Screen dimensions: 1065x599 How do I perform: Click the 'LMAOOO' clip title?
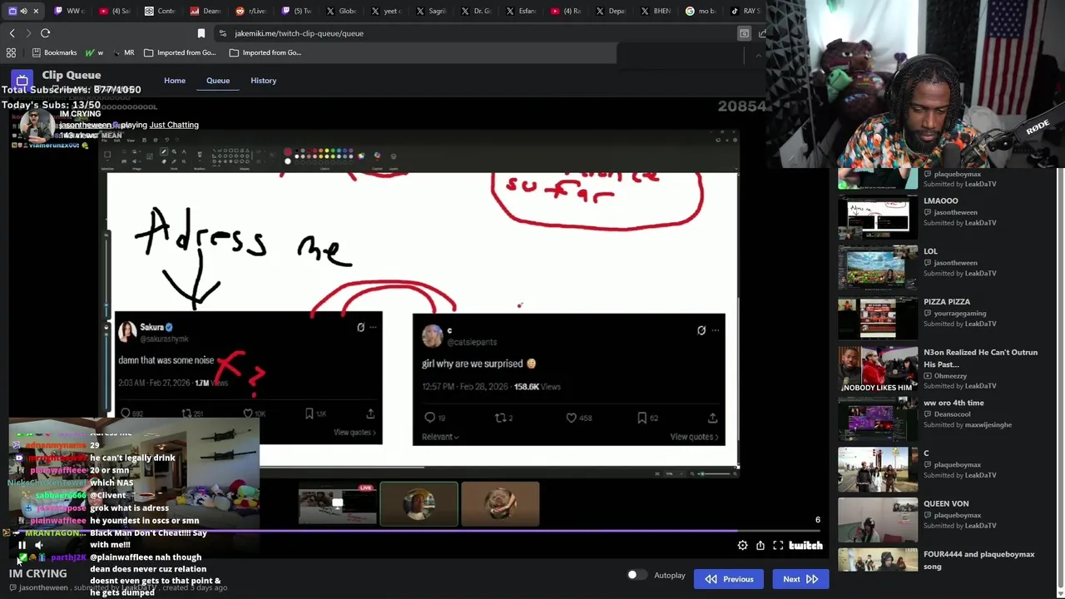point(941,200)
